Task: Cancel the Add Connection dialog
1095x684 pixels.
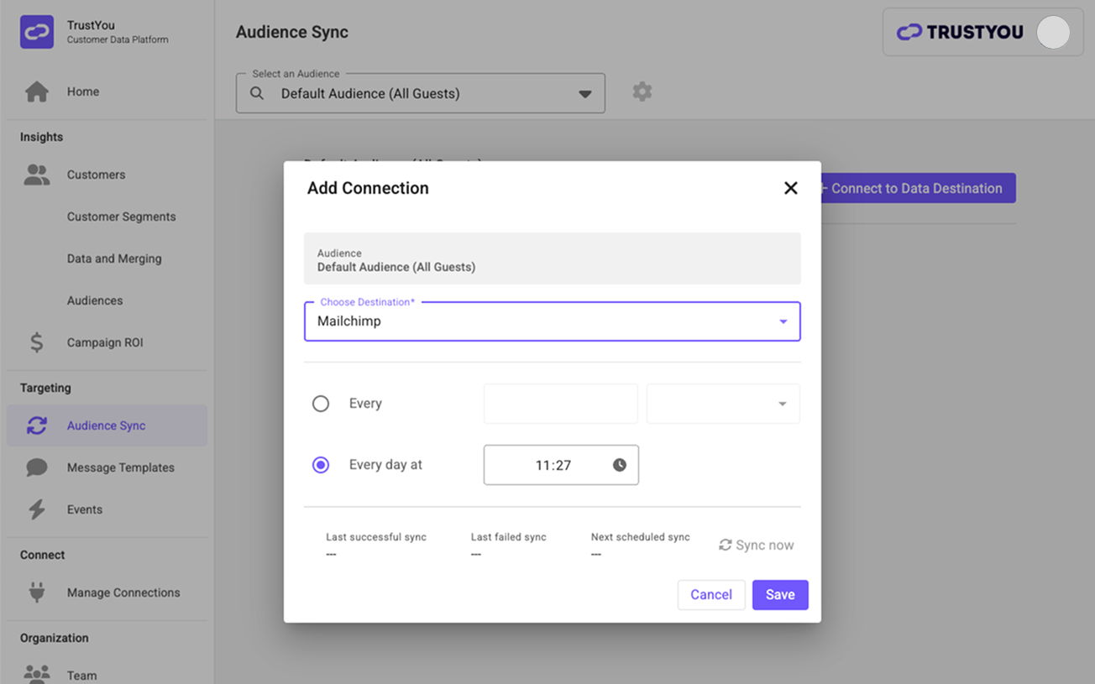Action: point(711,595)
